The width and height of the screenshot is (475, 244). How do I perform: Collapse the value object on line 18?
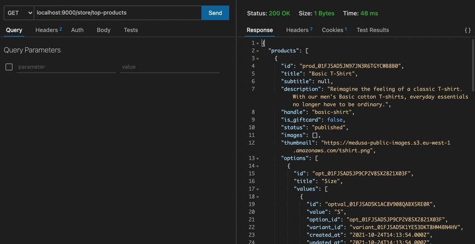click(258, 197)
